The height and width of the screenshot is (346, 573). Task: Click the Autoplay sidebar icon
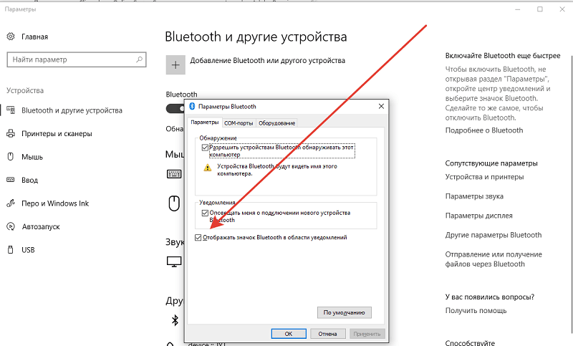(11, 226)
